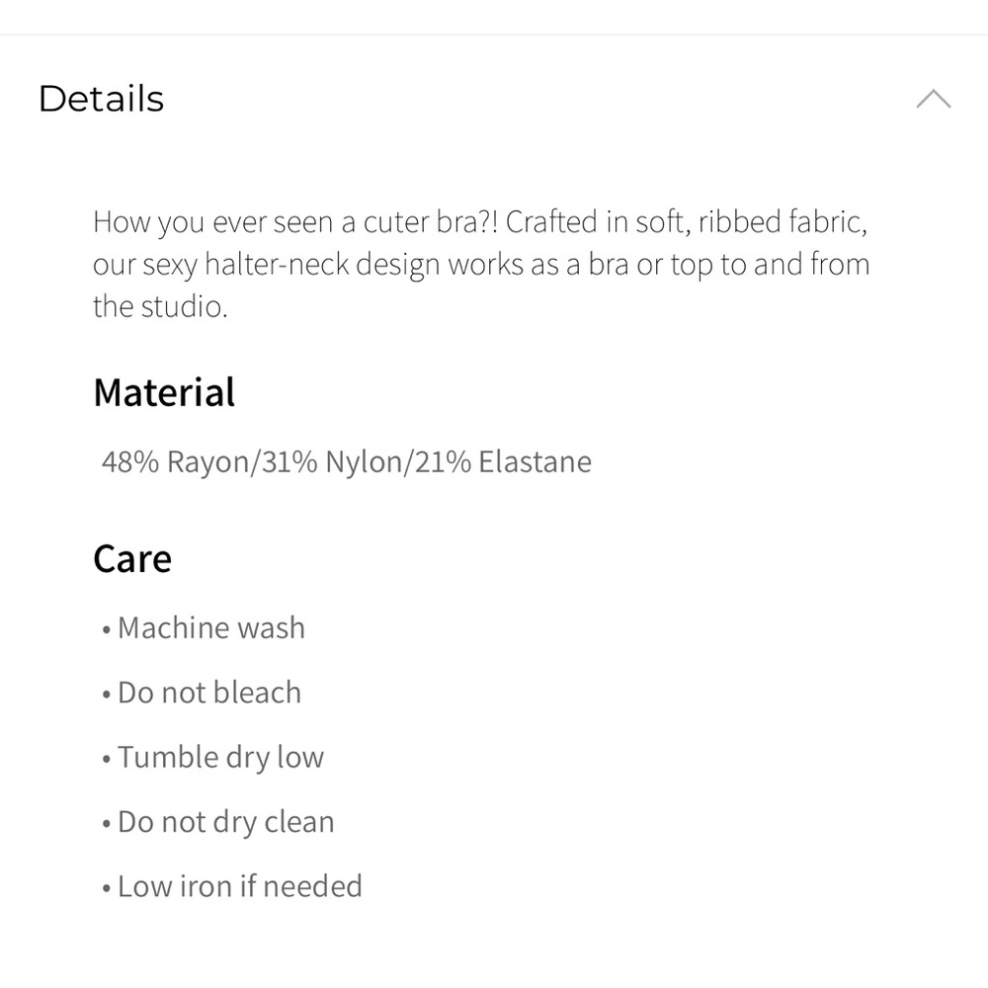Click the Material heading

(x=164, y=392)
